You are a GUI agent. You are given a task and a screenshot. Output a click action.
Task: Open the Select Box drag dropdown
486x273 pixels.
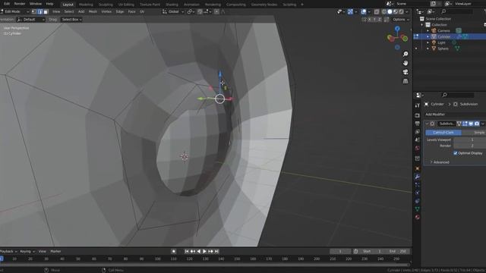[x=71, y=20]
